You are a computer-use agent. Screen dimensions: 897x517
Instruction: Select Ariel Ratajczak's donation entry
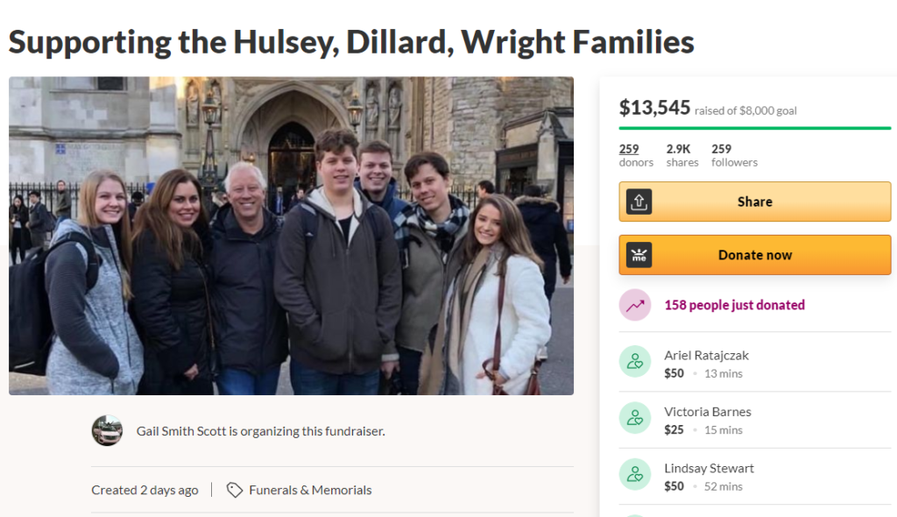click(x=754, y=365)
